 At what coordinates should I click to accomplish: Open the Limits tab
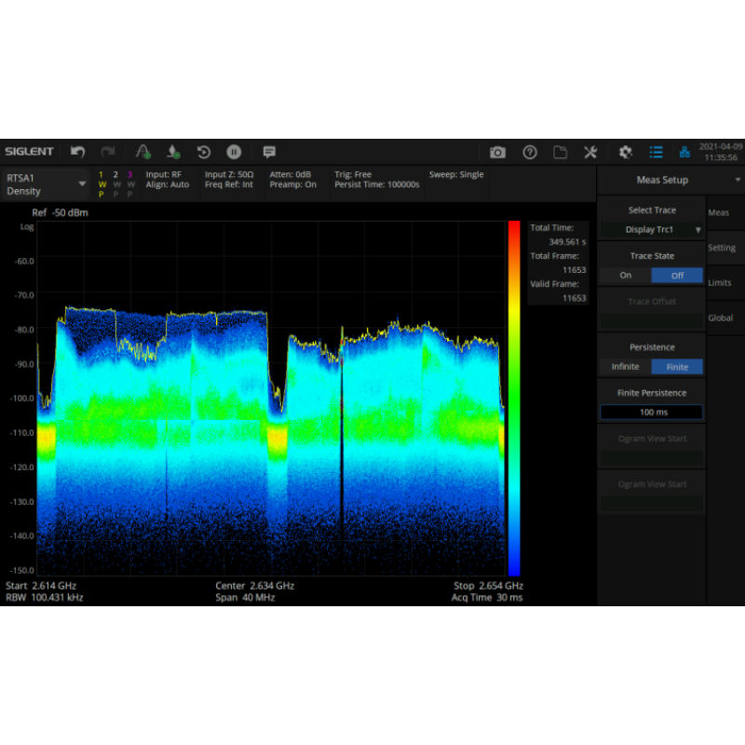pyautogui.click(x=720, y=282)
